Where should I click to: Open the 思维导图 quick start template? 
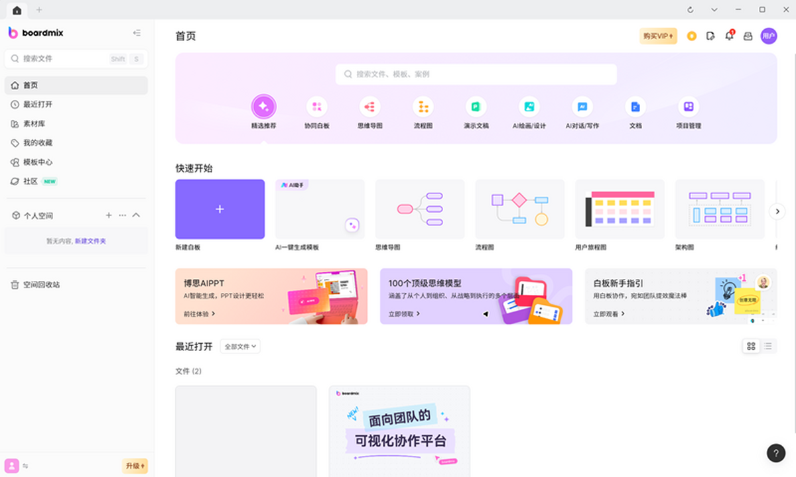click(x=420, y=209)
